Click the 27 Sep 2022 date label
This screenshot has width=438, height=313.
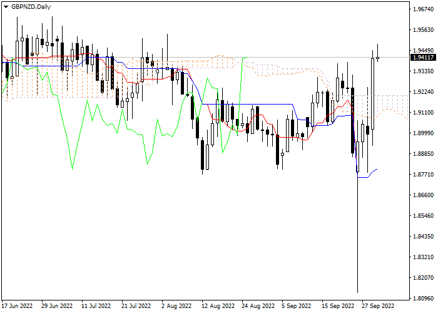pyautogui.click(x=378, y=306)
